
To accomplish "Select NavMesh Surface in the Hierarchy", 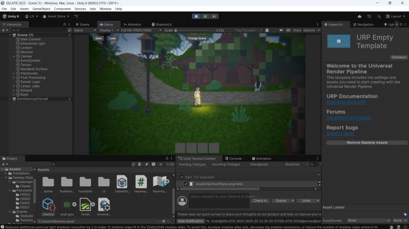I will pos(34,69).
